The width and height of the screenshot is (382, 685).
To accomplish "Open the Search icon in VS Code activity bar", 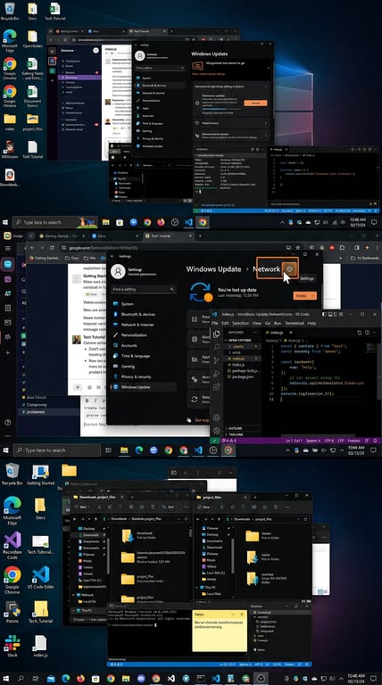I will [x=216, y=347].
